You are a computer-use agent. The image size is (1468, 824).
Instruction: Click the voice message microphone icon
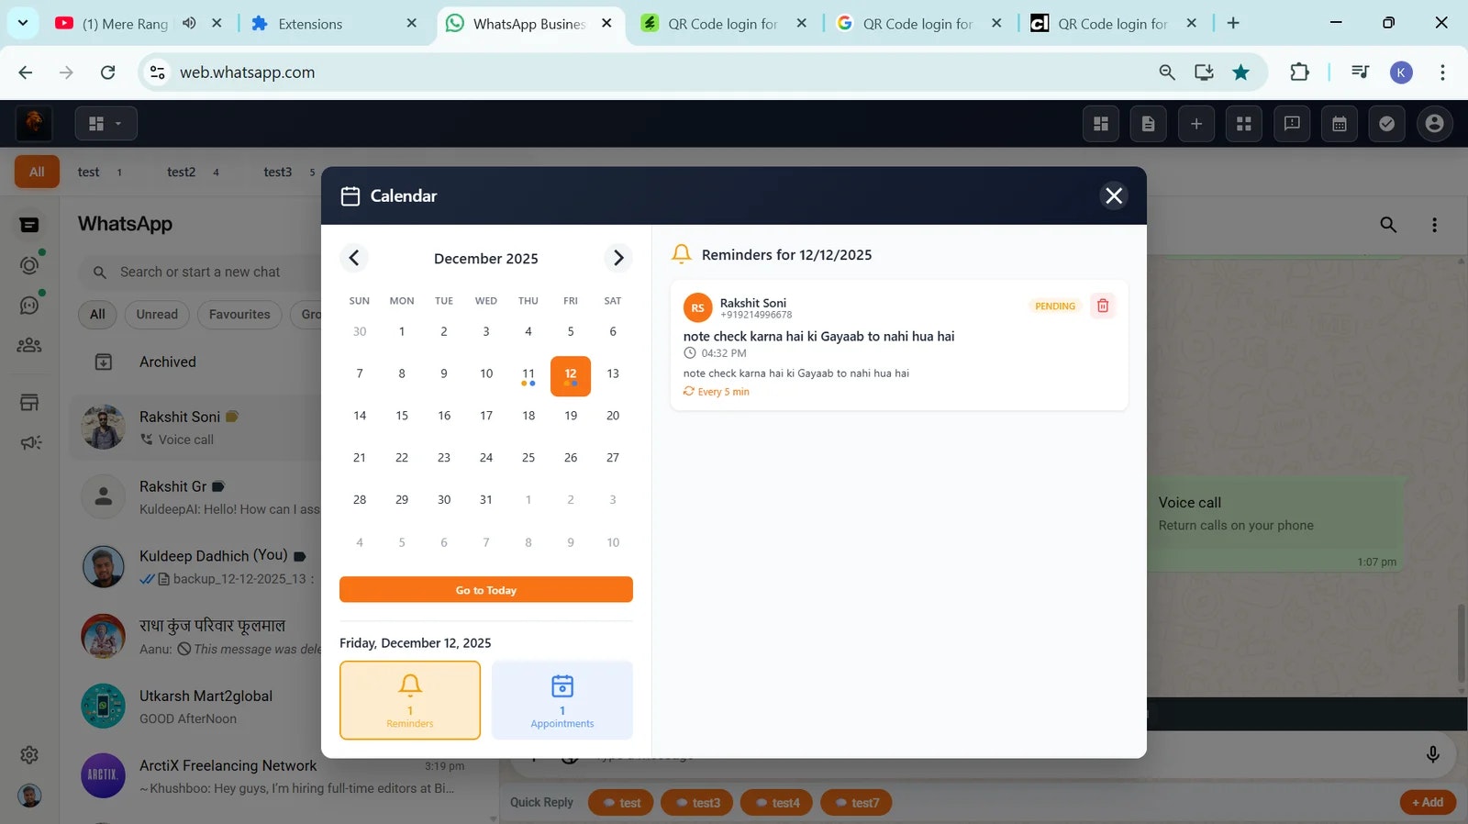pyautogui.click(x=1432, y=754)
